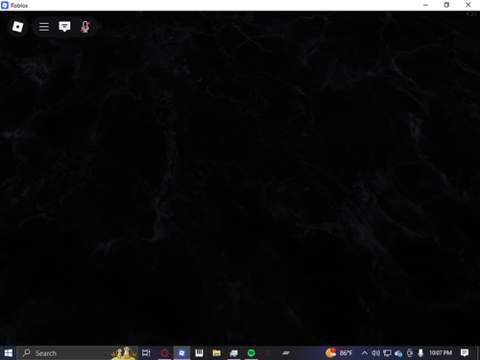The height and width of the screenshot is (360, 480).
Task: Click the slanted dash taskbar icon
Action: [286, 353]
